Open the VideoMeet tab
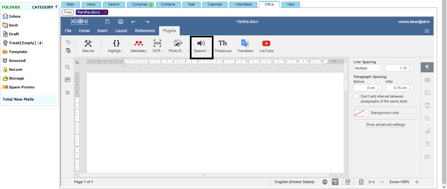Screen dimensions: 447x189 coord(243,5)
